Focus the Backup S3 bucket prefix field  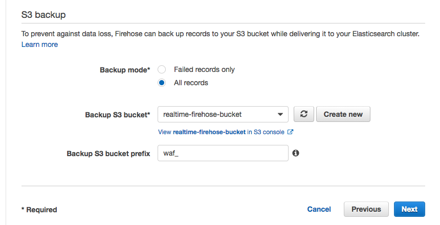223,153
